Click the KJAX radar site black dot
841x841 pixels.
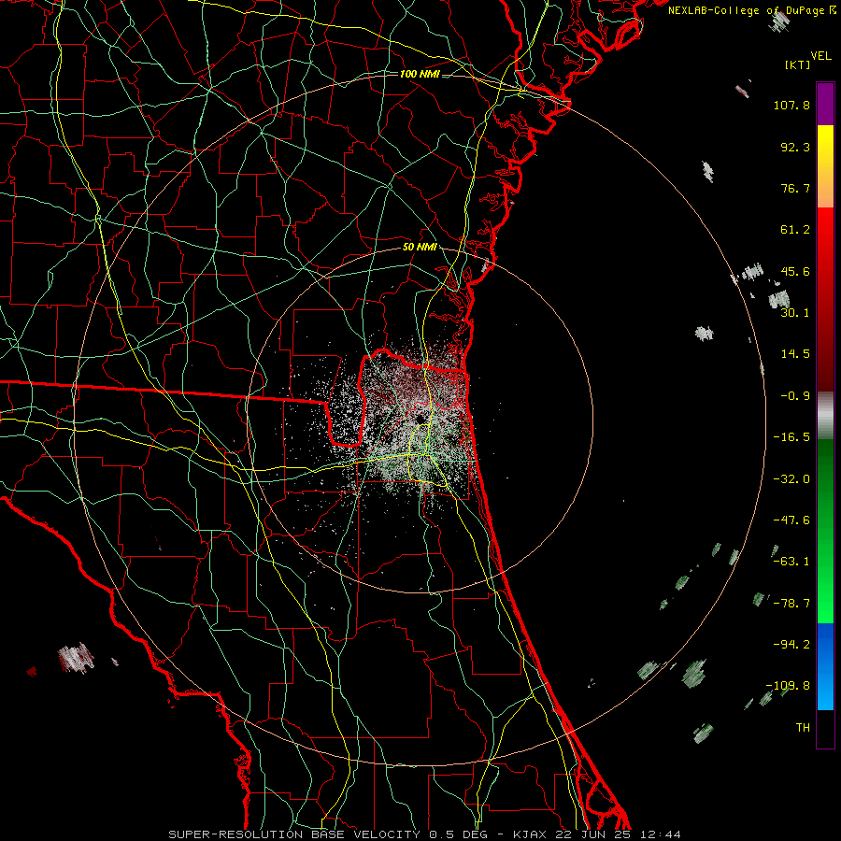[x=420, y=420]
